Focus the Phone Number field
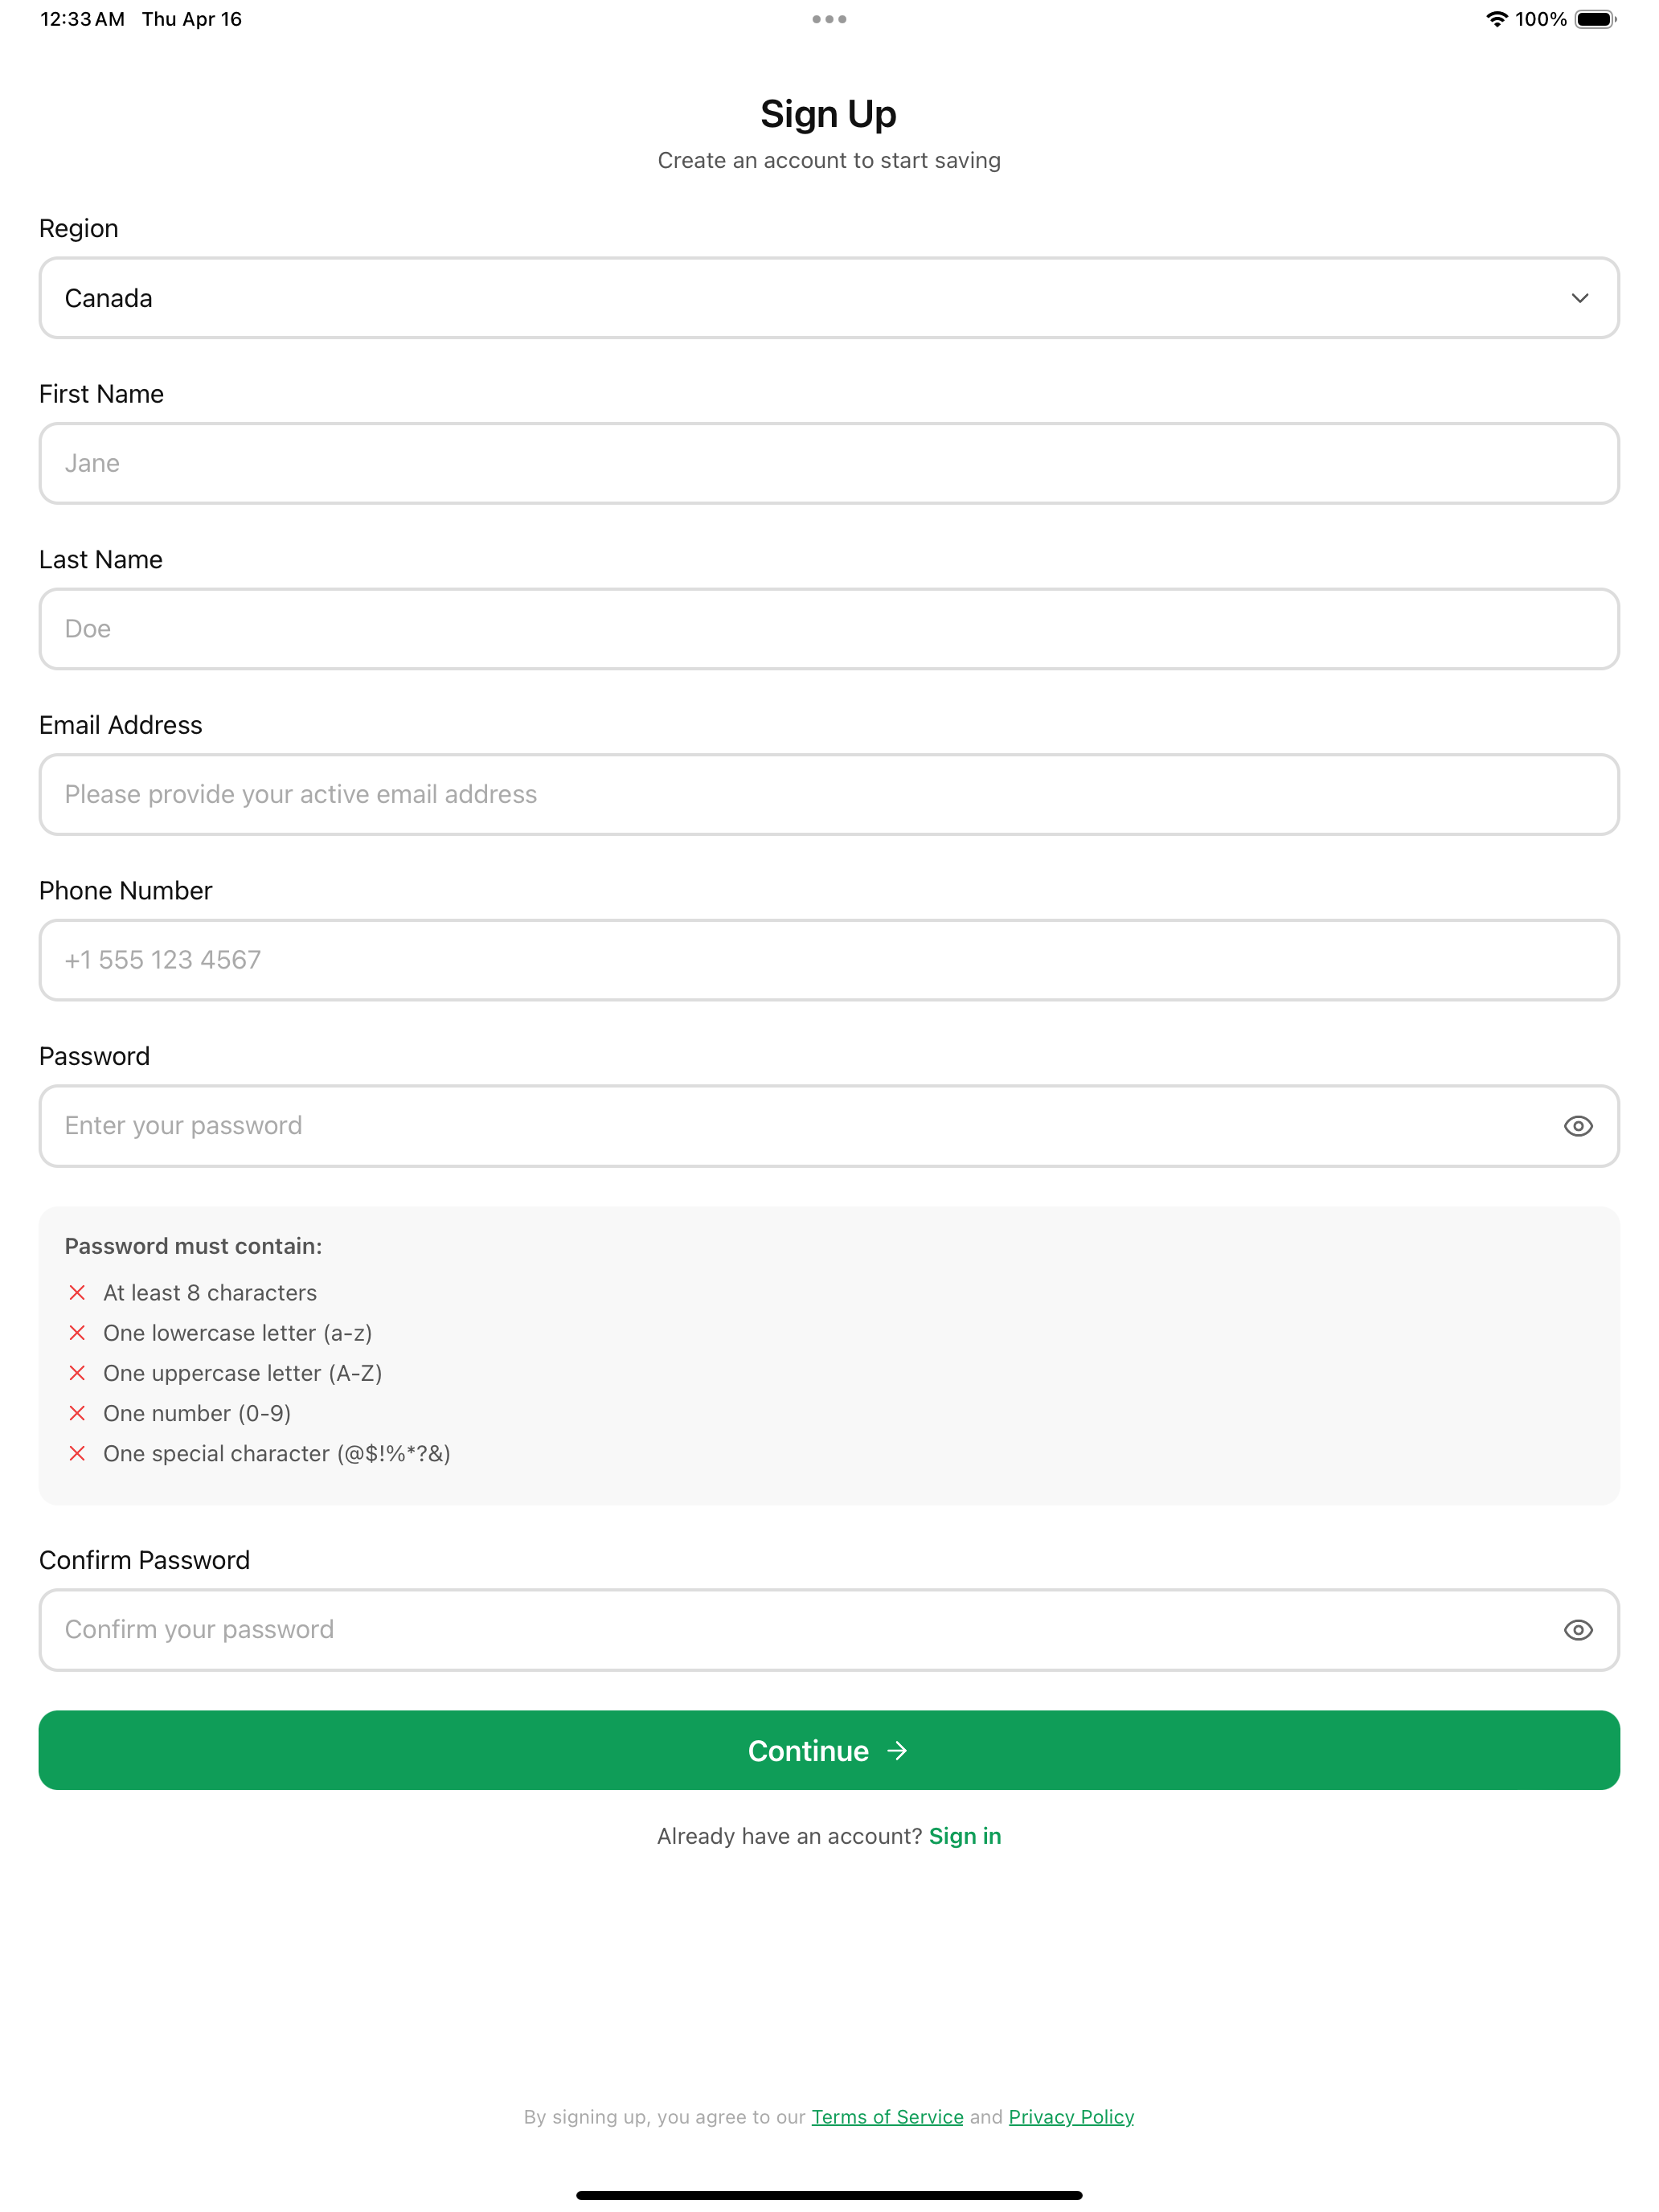The width and height of the screenshot is (1659, 2212). click(x=829, y=960)
